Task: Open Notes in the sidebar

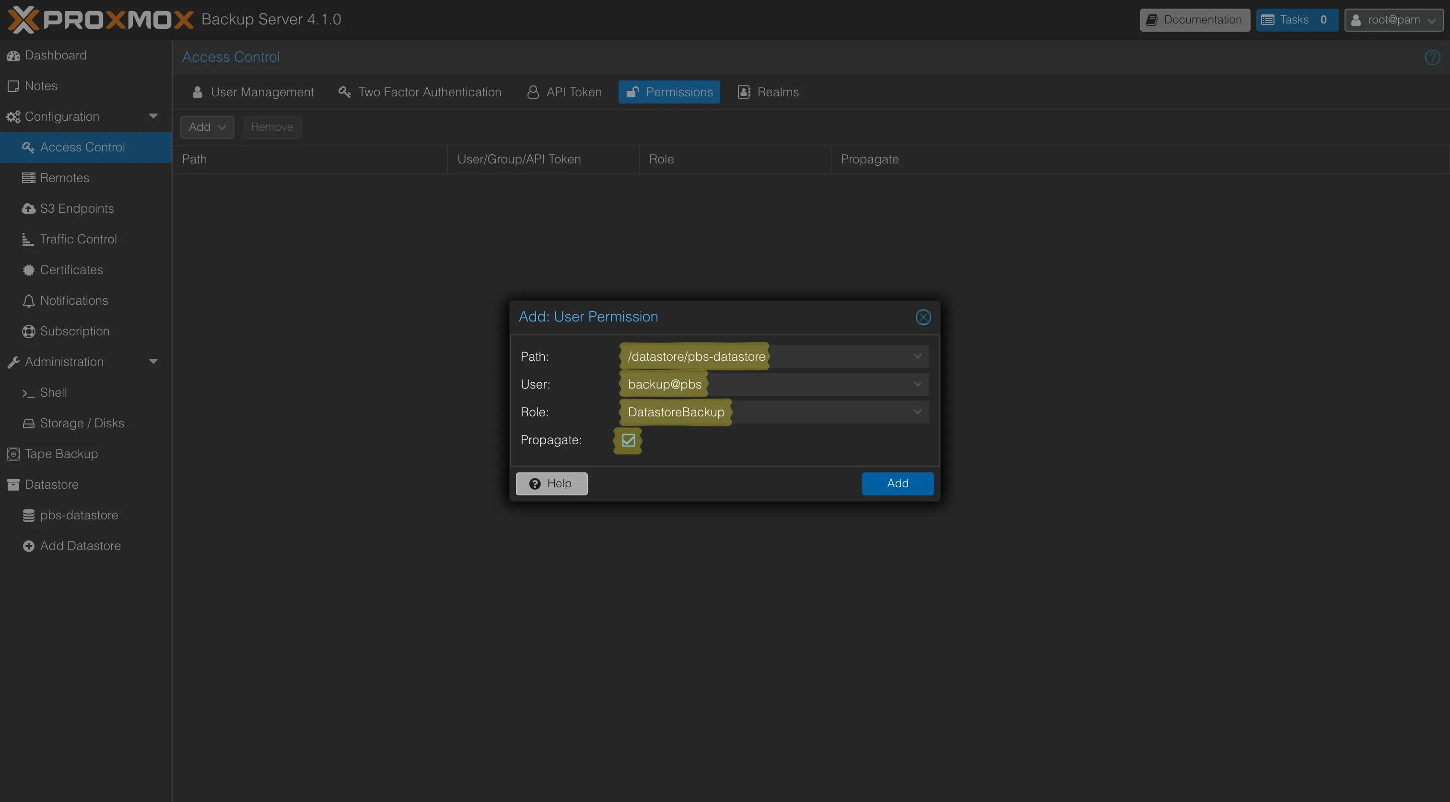Action: point(85,85)
